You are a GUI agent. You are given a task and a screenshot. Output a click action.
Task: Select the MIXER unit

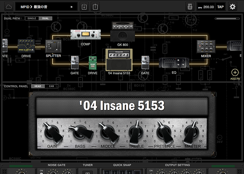click(x=206, y=47)
